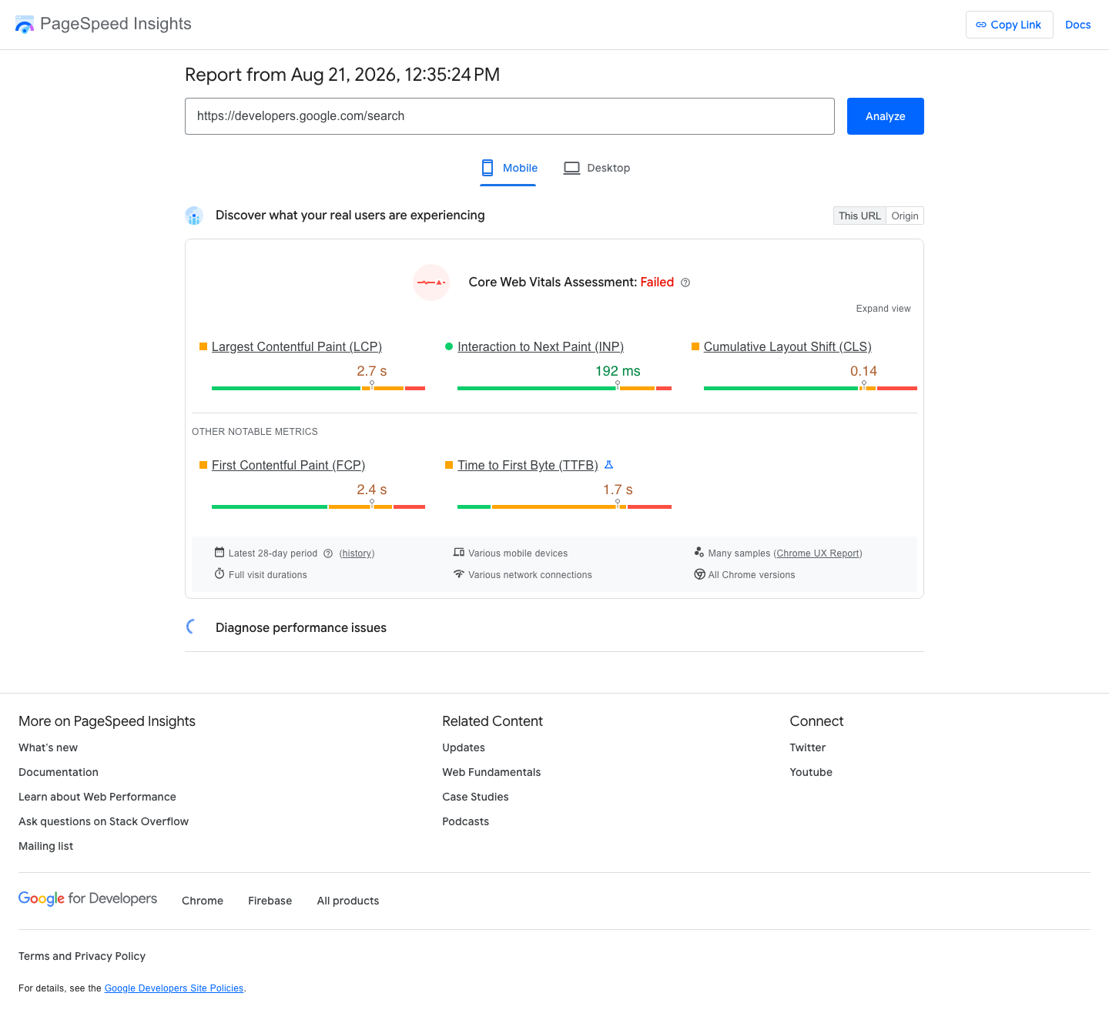Click the Copy Link button
The height and width of the screenshot is (1013, 1109).
pyautogui.click(x=1010, y=25)
